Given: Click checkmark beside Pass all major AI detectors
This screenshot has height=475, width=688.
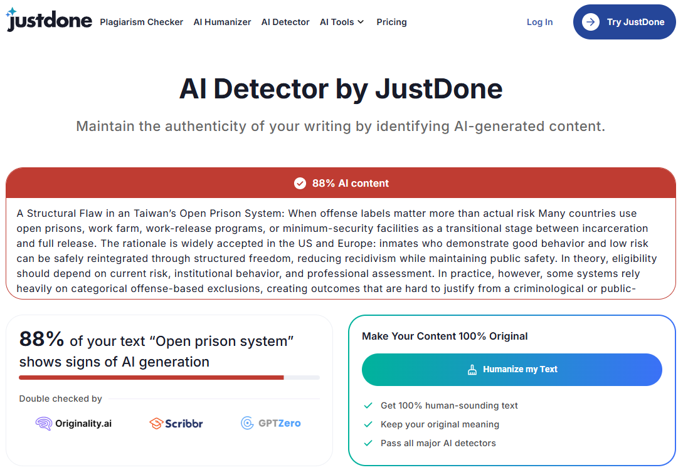Looking at the screenshot, I should (x=368, y=444).
